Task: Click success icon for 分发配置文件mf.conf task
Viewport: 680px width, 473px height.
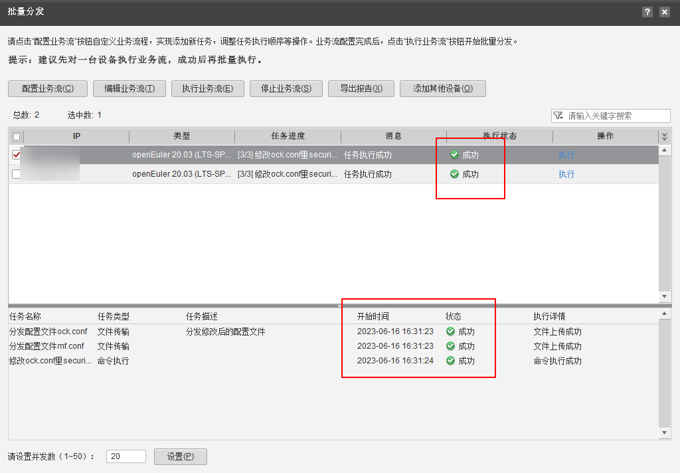Action: click(451, 346)
